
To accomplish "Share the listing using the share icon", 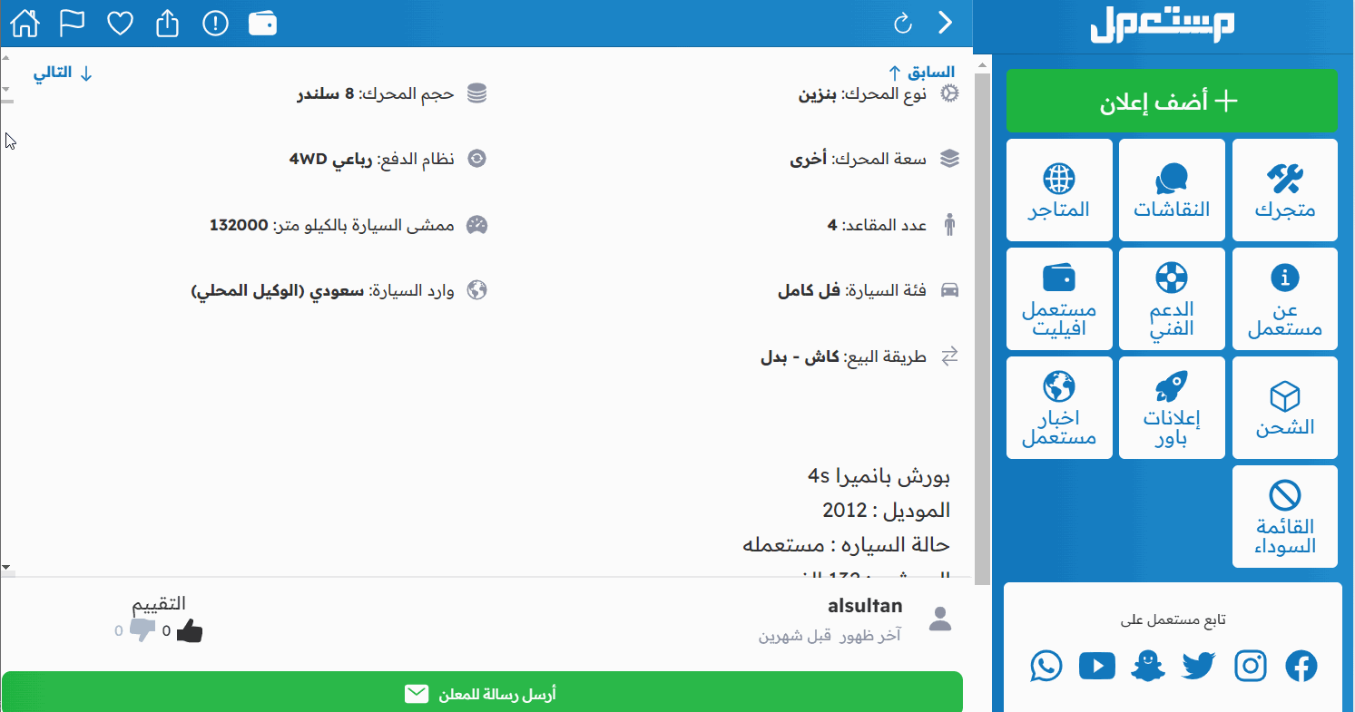I will click(167, 23).
